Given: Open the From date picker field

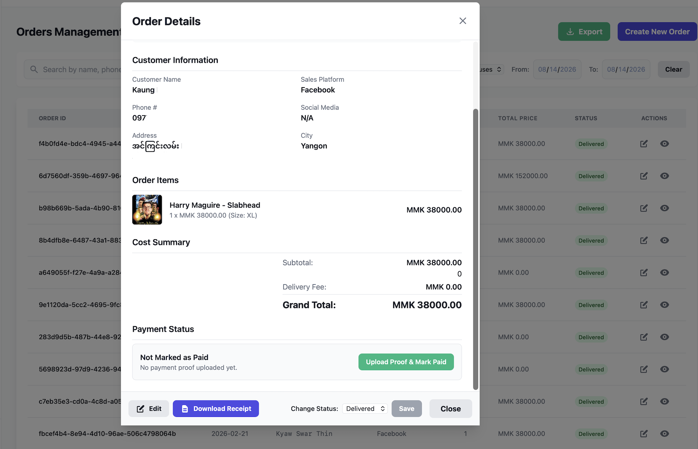Looking at the screenshot, I should tap(557, 69).
